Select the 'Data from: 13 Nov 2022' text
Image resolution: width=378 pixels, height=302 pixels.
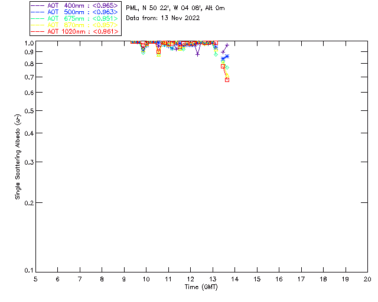(163, 18)
